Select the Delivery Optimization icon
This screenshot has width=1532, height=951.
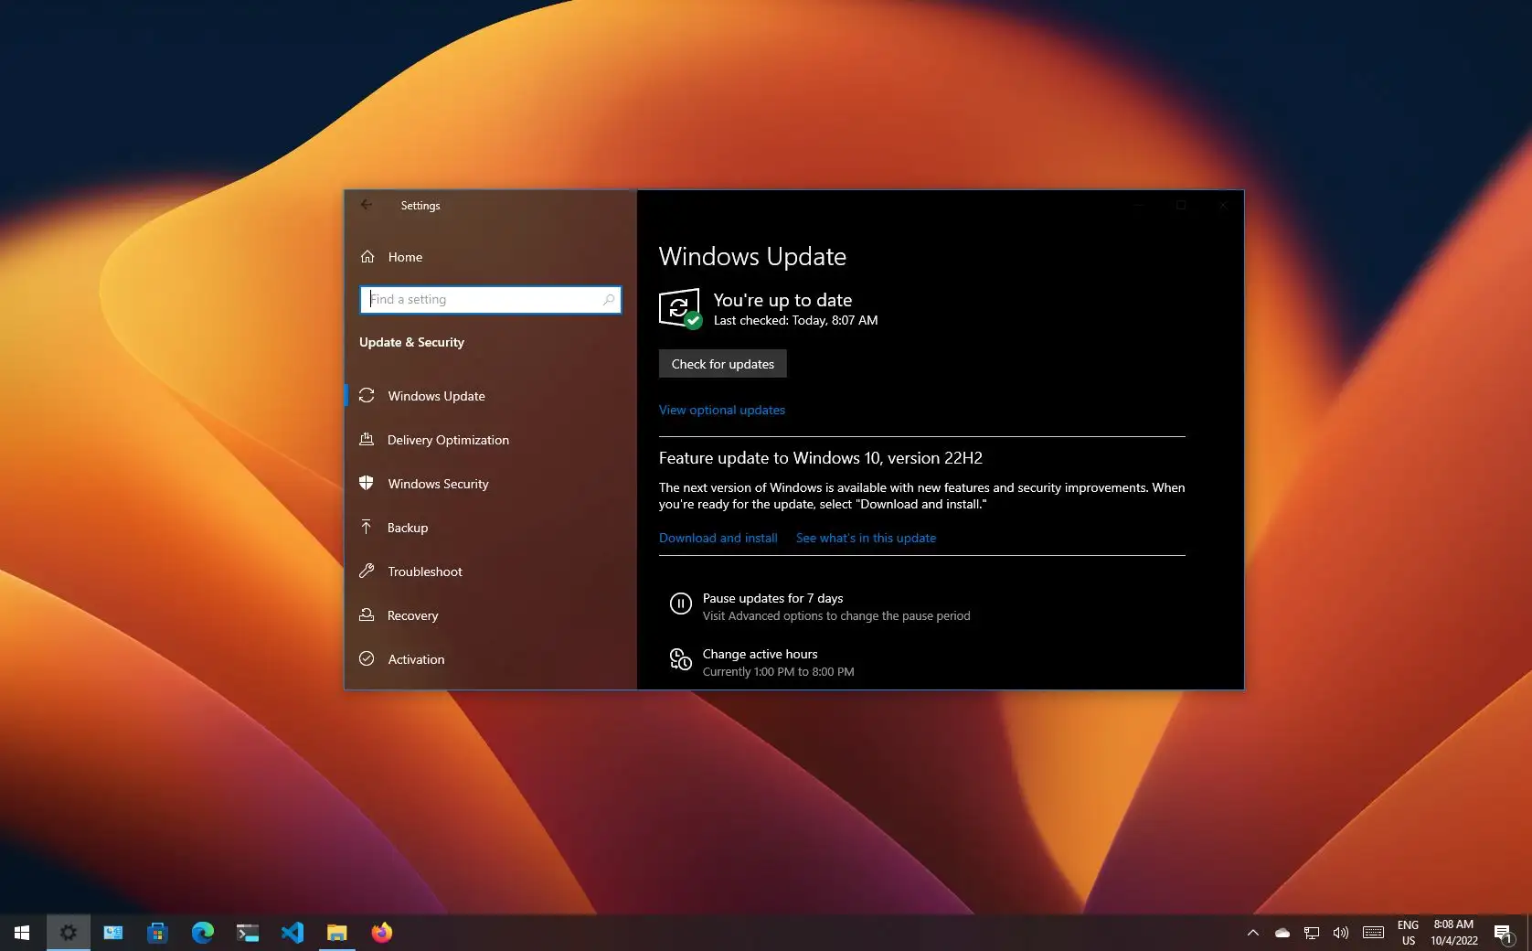coord(367,440)
